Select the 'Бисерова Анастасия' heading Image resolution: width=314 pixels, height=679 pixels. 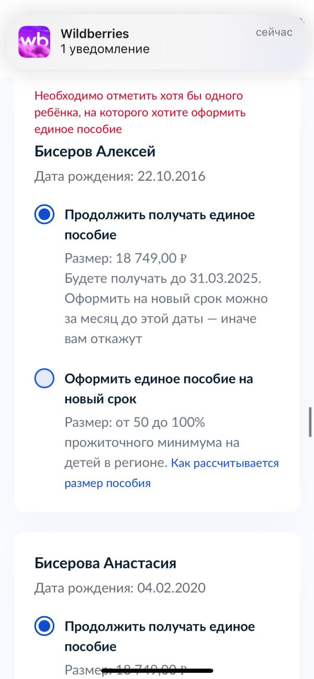(105, 563)
